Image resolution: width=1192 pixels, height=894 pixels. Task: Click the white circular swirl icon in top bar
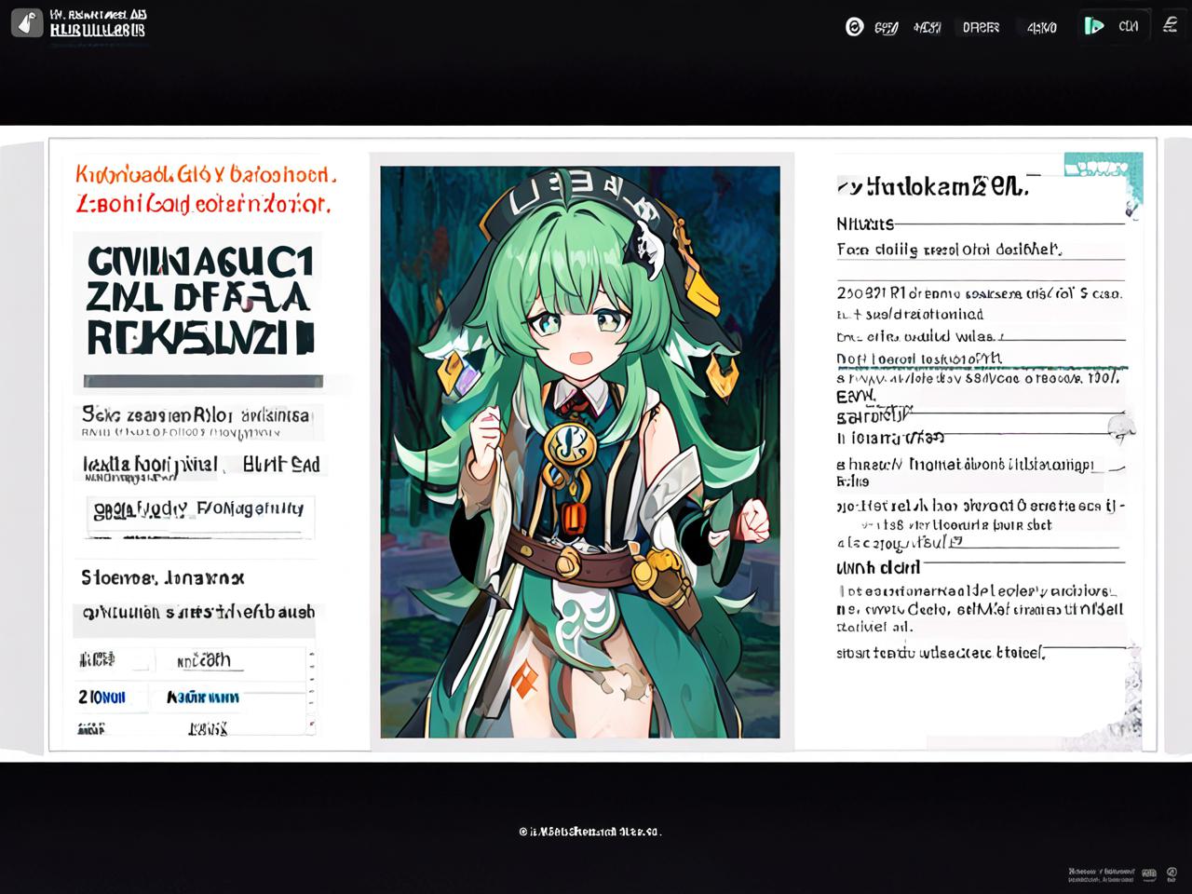854,27
